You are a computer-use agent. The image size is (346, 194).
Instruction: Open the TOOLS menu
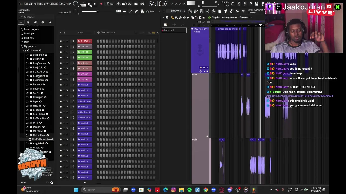pos(62,4)
